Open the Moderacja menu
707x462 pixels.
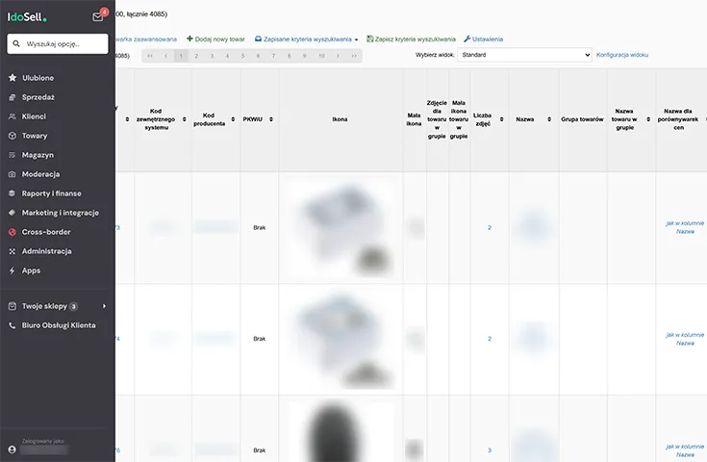pos(40,174)
